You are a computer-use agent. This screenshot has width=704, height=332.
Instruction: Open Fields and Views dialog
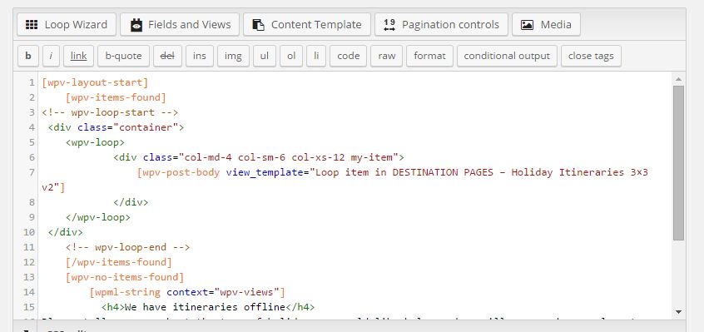(180, 24)
